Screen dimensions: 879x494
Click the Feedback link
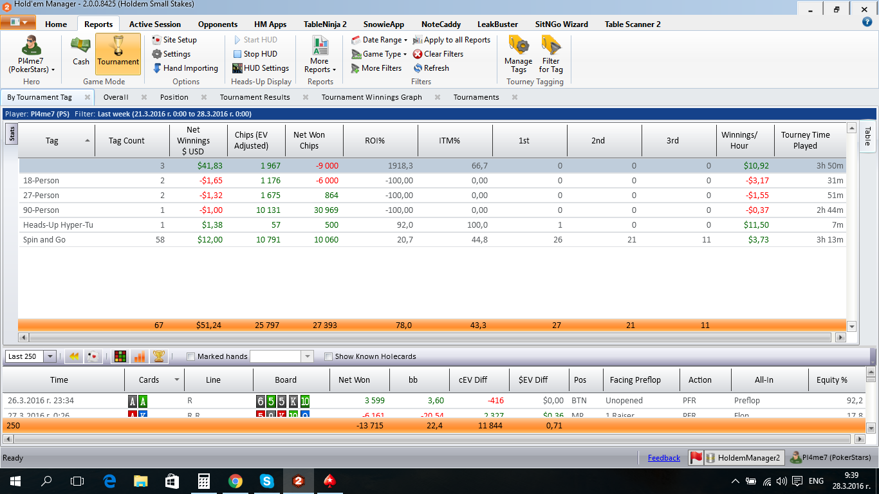(664, 458)
